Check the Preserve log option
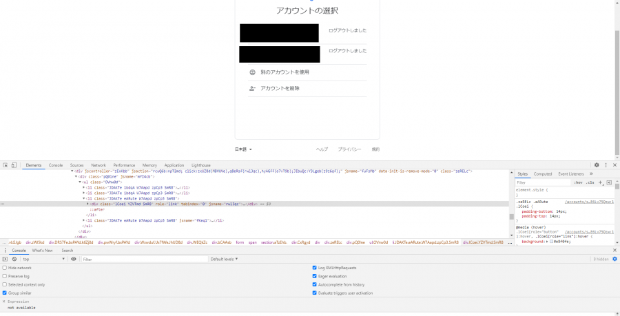Screen dimensions: 620x316 click(x=5, y=276)
